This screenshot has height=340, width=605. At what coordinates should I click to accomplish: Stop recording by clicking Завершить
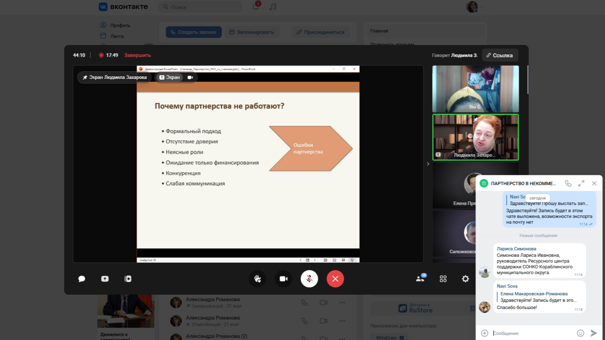[138, 55]
